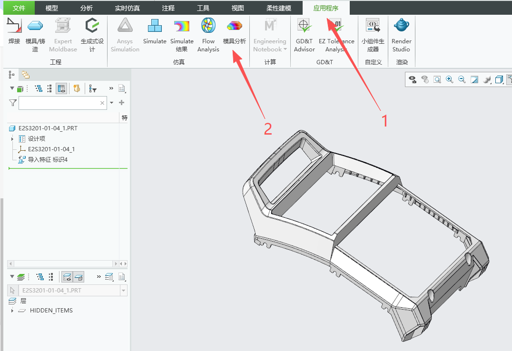Open the 文件 (File) menu
The width and height of the screenshot is (512, 351).
tap(19, 8)
